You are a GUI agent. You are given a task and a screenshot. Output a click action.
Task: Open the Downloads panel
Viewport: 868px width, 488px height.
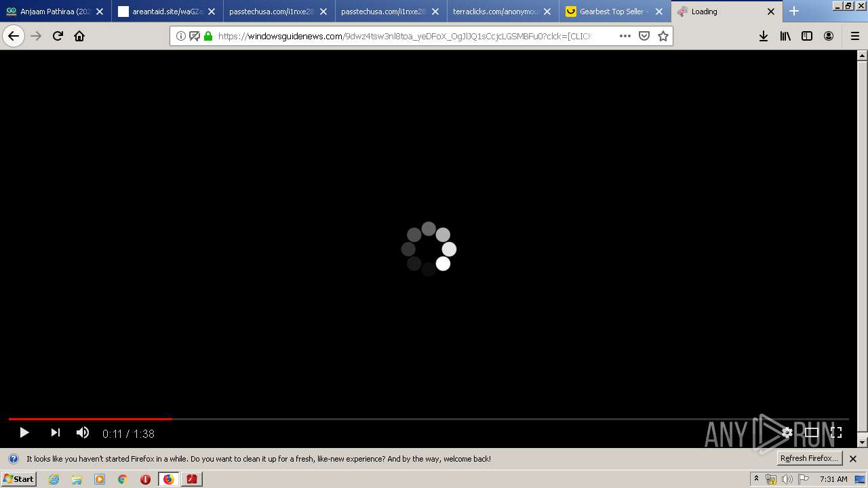(x=764, y=36)
